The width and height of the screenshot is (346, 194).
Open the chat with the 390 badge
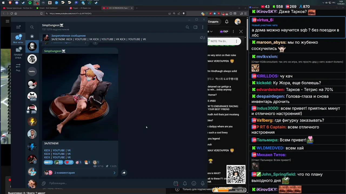tap(32, 109)
